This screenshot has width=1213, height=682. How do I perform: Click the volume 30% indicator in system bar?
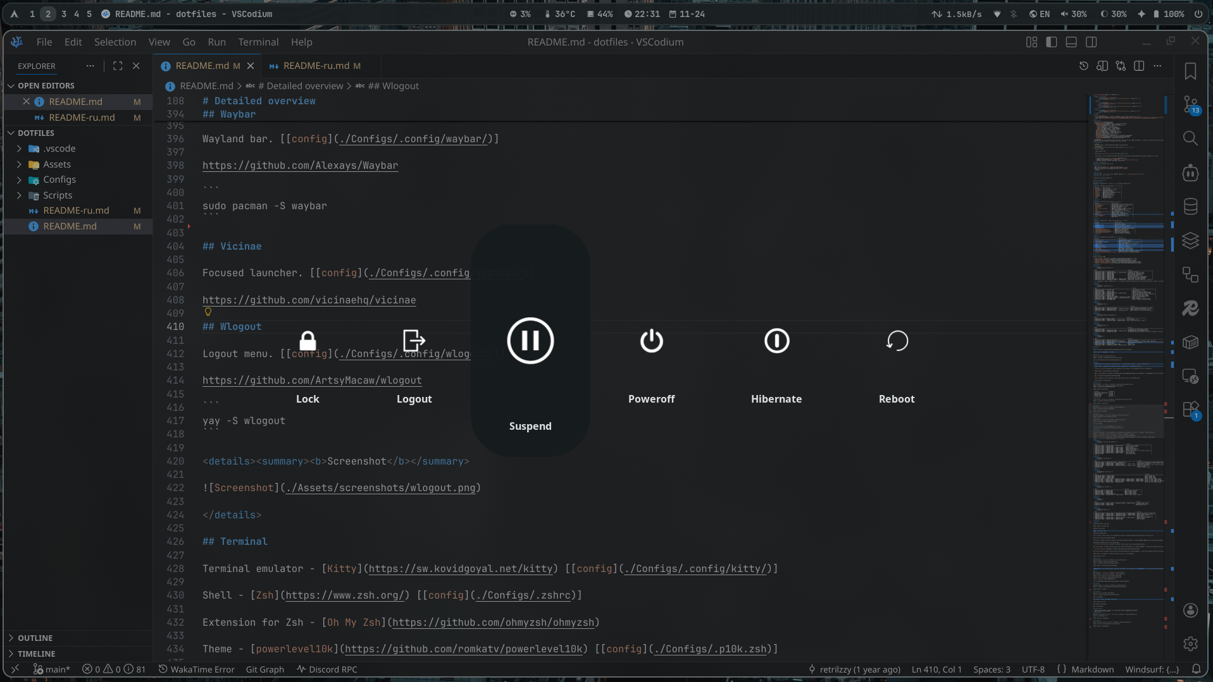1074,14
